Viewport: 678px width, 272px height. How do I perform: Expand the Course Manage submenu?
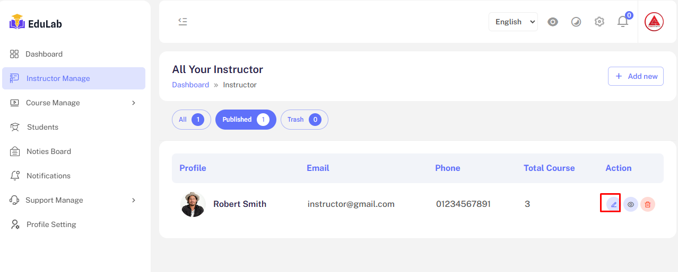73,103
